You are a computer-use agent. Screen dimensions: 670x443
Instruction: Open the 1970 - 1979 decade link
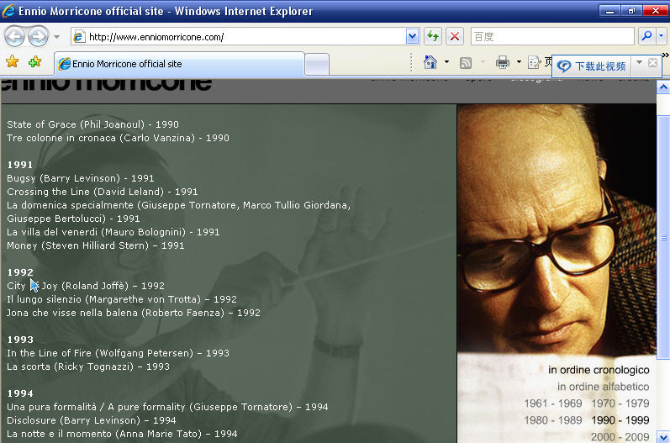620,403
